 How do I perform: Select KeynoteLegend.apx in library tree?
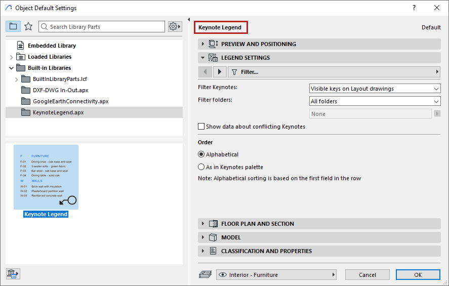click(x=58, y=112)
